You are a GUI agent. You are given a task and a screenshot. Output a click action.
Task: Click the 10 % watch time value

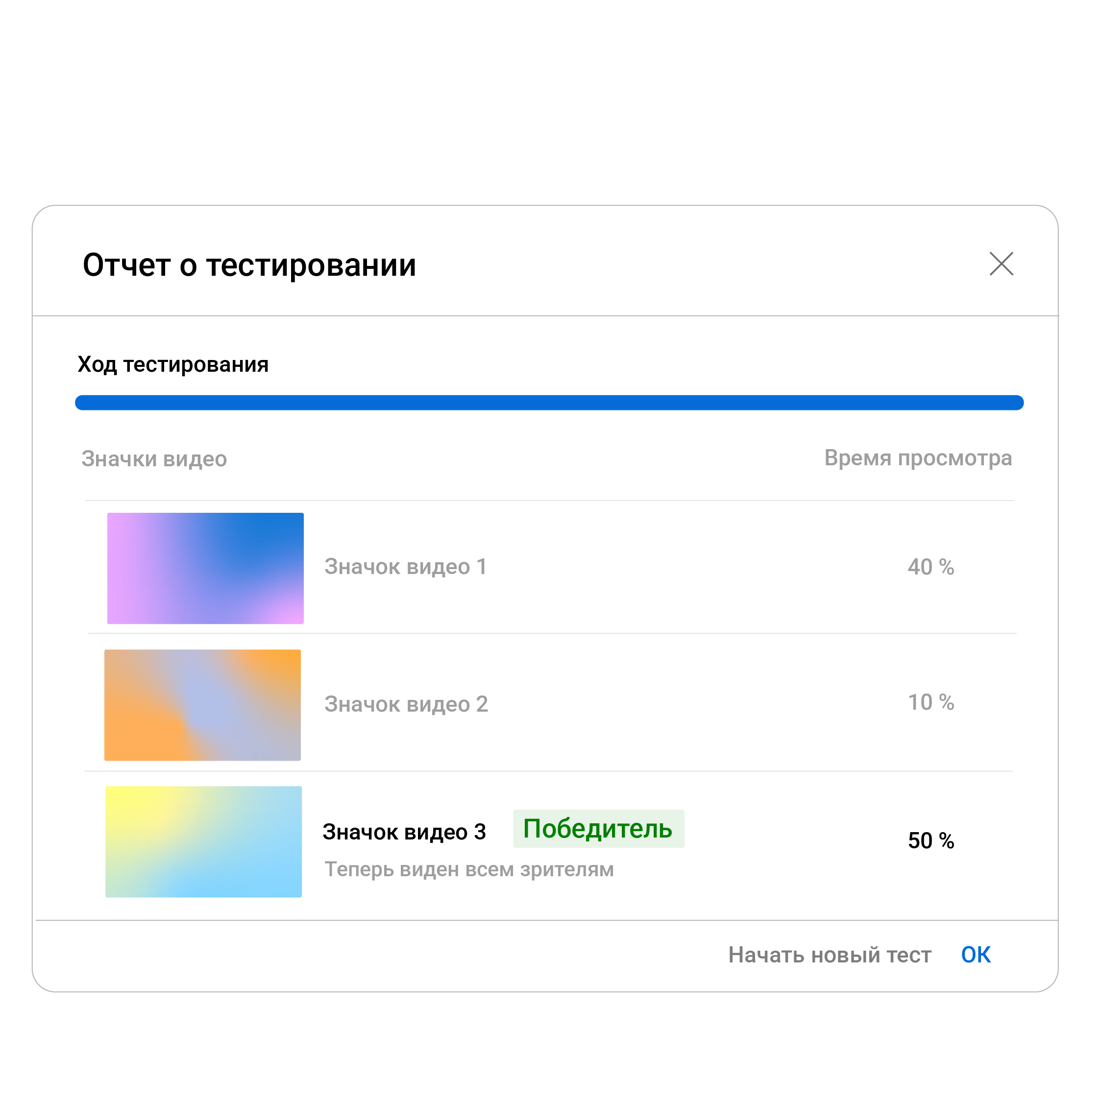931,702
